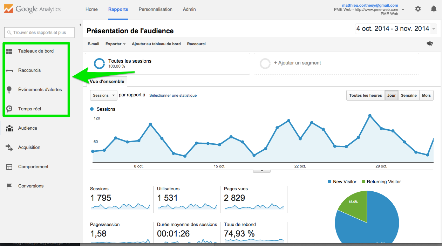Click the Temps réel clock icon
This screenshot has width=442, height=246.
pos(9,109)
